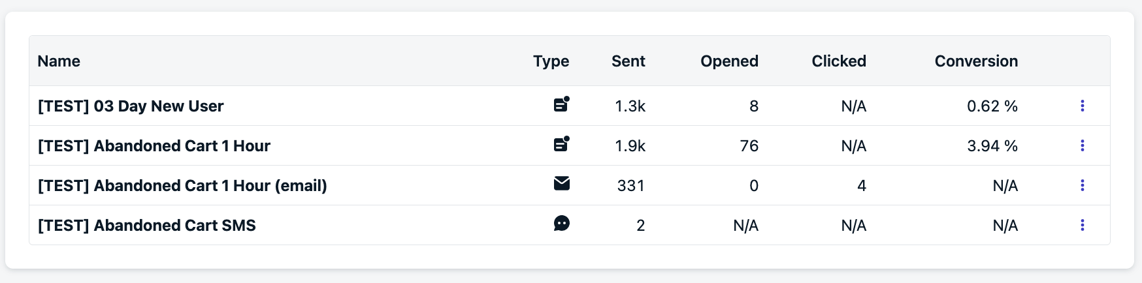Open the kebab menu for Abandoned Cart 1 Hour (email)
The image size is (1142, 283).
coord(1083,185)
